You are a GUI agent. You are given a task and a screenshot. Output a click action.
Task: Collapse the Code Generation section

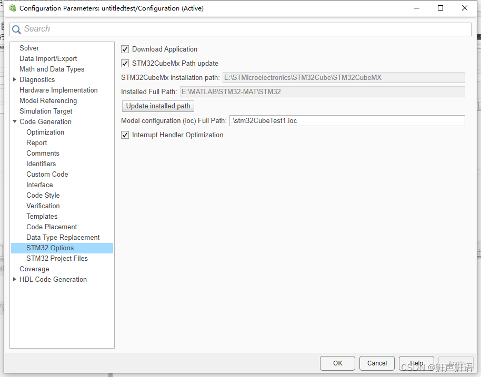(15, 121)
